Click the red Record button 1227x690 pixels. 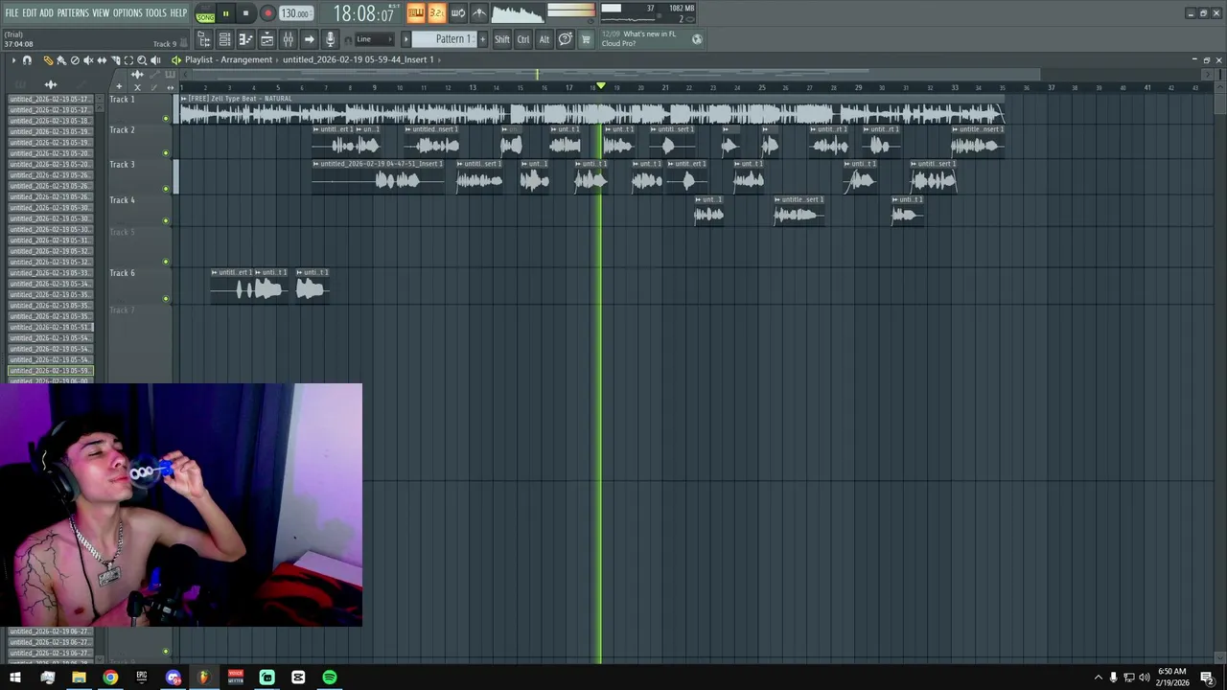click(267, 13)
